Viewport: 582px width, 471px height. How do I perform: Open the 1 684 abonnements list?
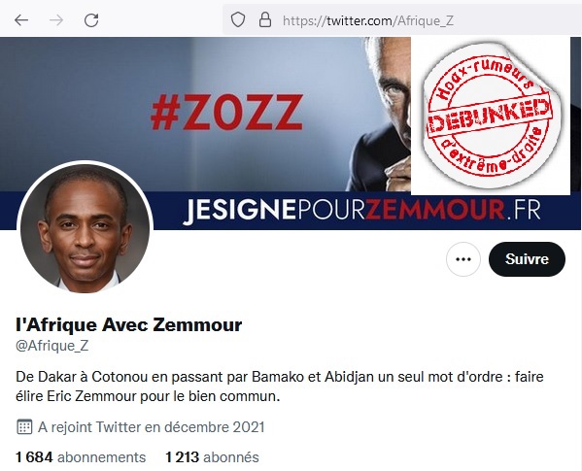point(81,457)
